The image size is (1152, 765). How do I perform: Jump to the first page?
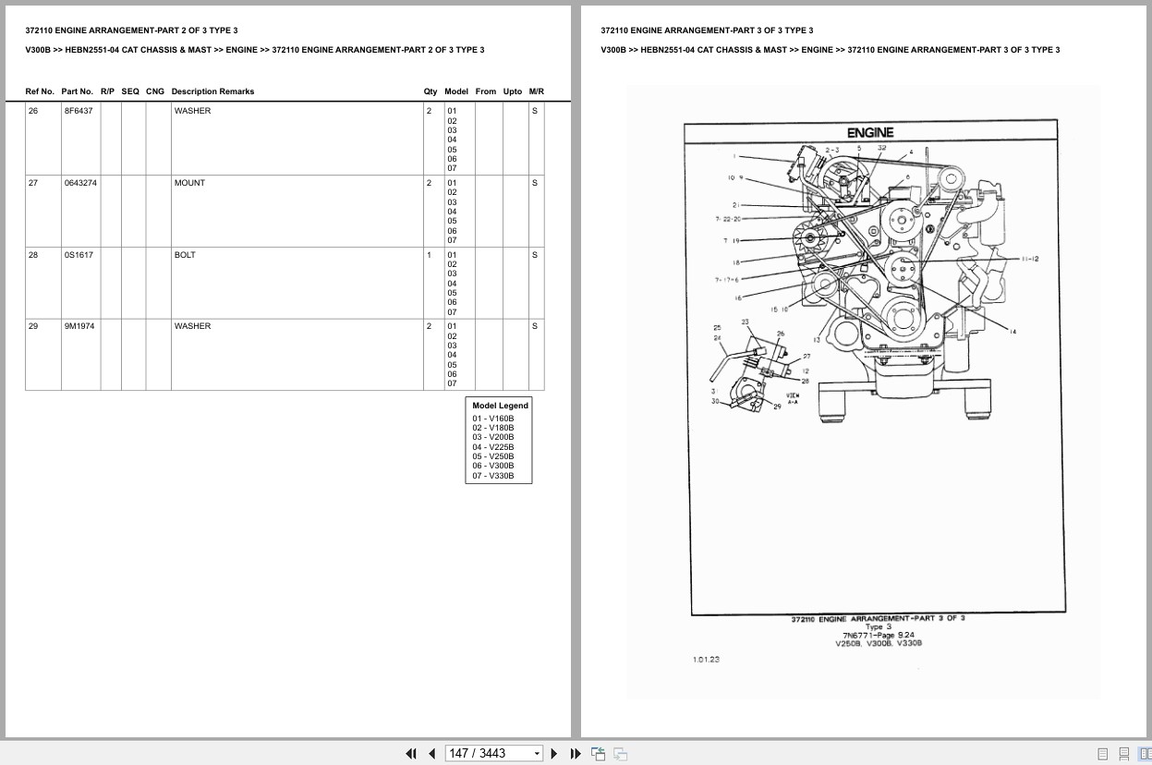pyautogui.click(x=411, y=754)
